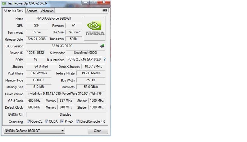Click the Memory Size field 512 MB
The width and height of the screenshot is (247, 142).
(x=38, y=87)
